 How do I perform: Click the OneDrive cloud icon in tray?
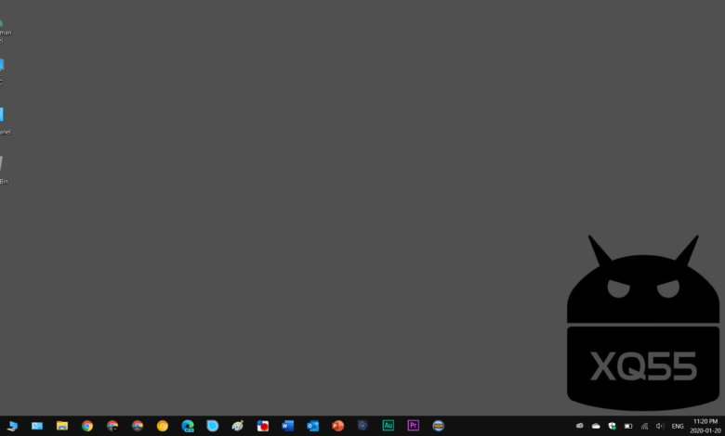[x=596, y=426]
